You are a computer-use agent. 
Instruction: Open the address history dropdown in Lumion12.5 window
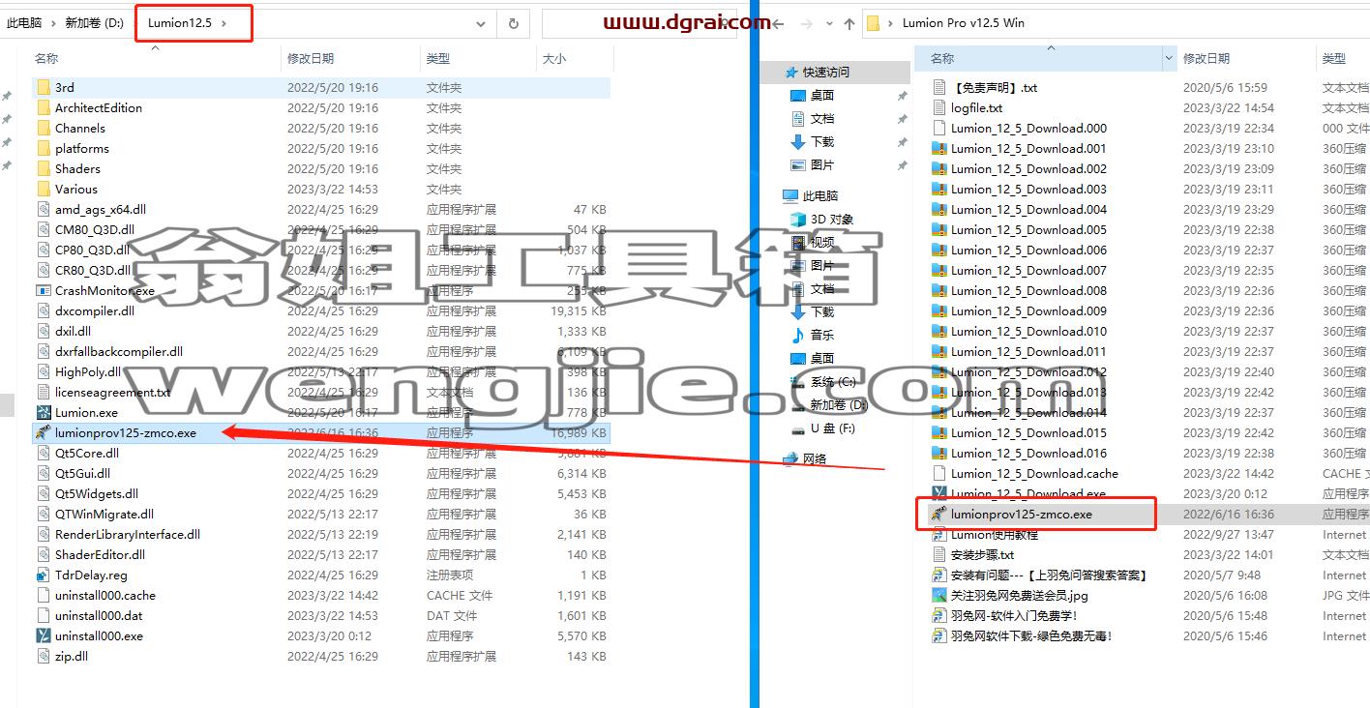pyautogui.click(x=481, y=23)
